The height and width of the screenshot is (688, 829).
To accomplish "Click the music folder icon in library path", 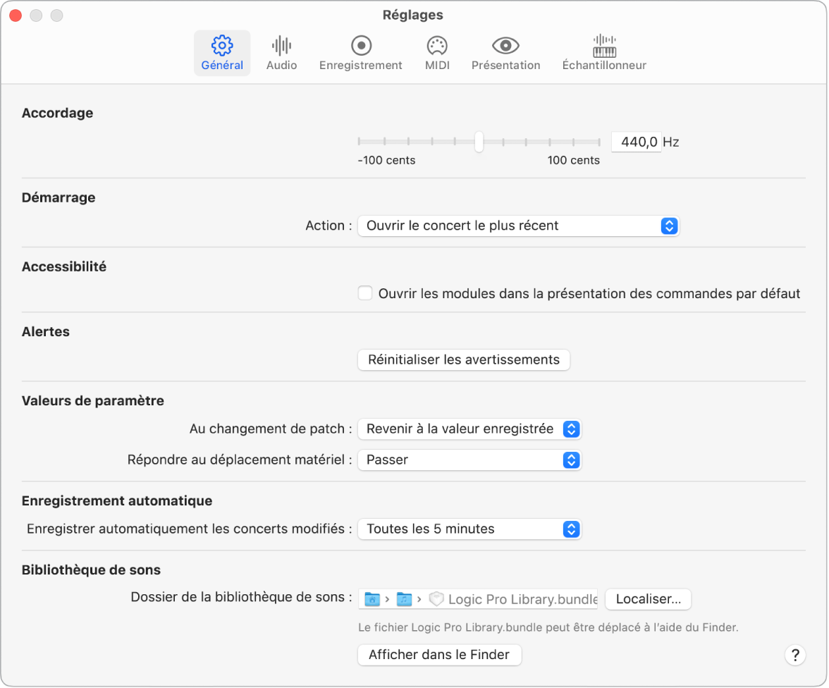I will click(404, 599).
